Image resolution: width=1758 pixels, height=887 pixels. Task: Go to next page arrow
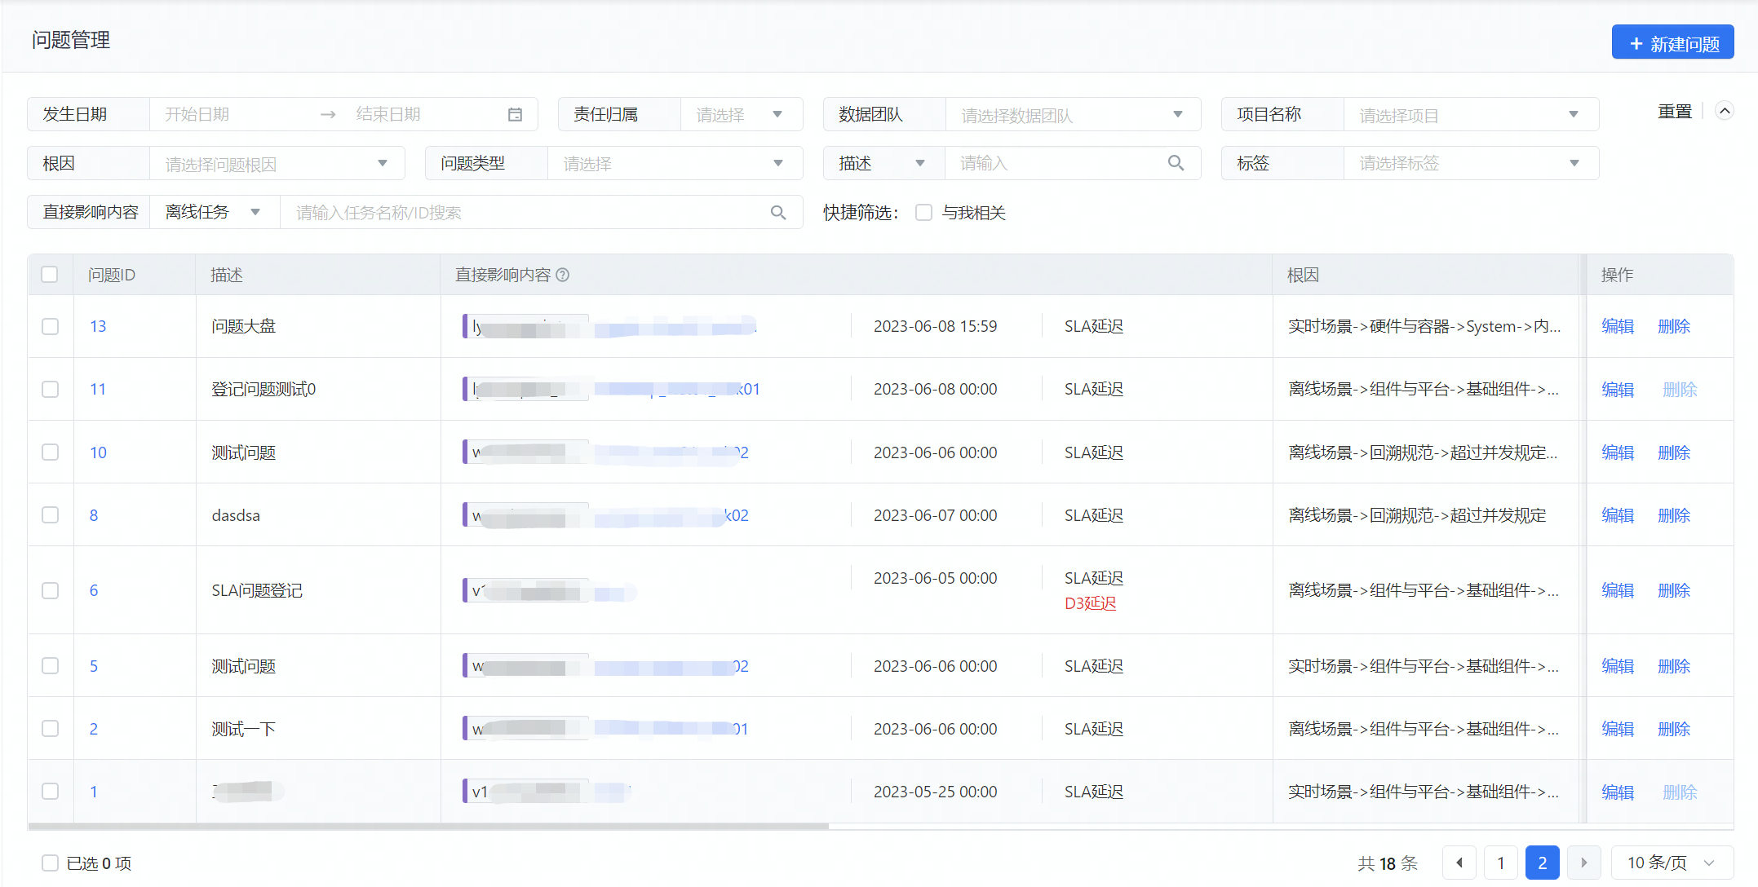point(1584,863)
